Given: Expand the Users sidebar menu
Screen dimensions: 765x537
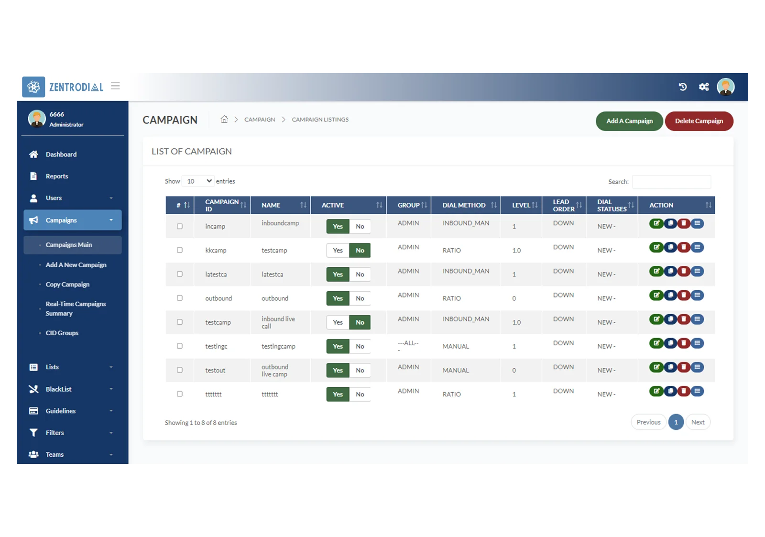Looking at the screenshot, I should tap(72, 198).
